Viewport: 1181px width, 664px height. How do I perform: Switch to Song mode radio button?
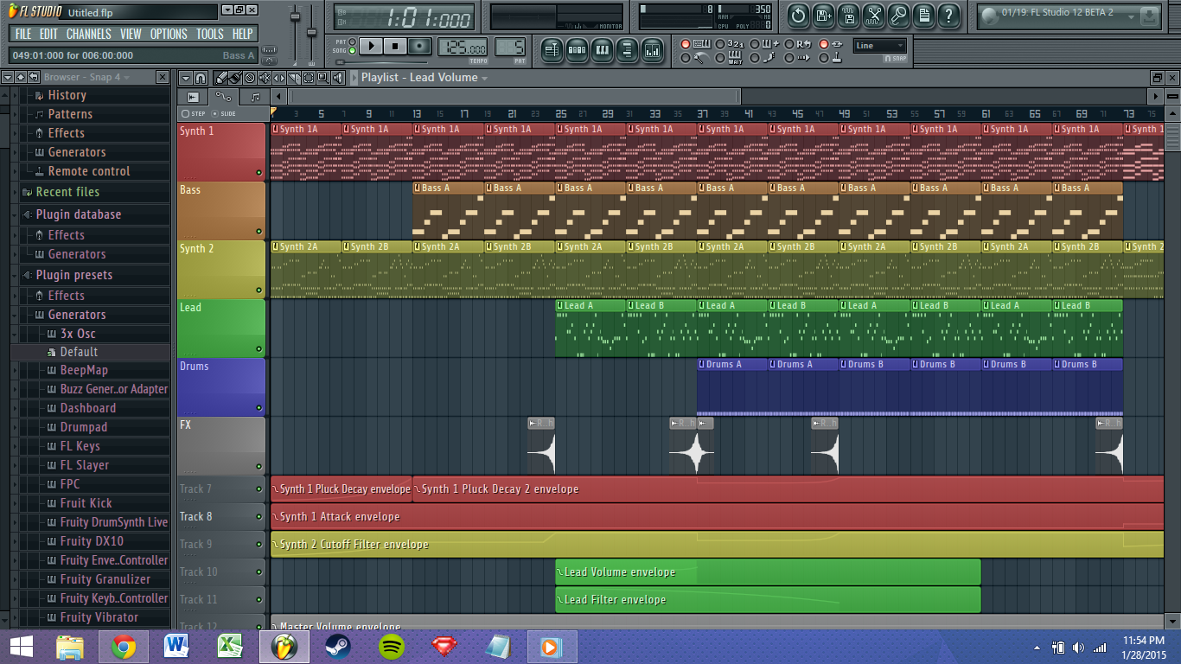coord(352,51)
